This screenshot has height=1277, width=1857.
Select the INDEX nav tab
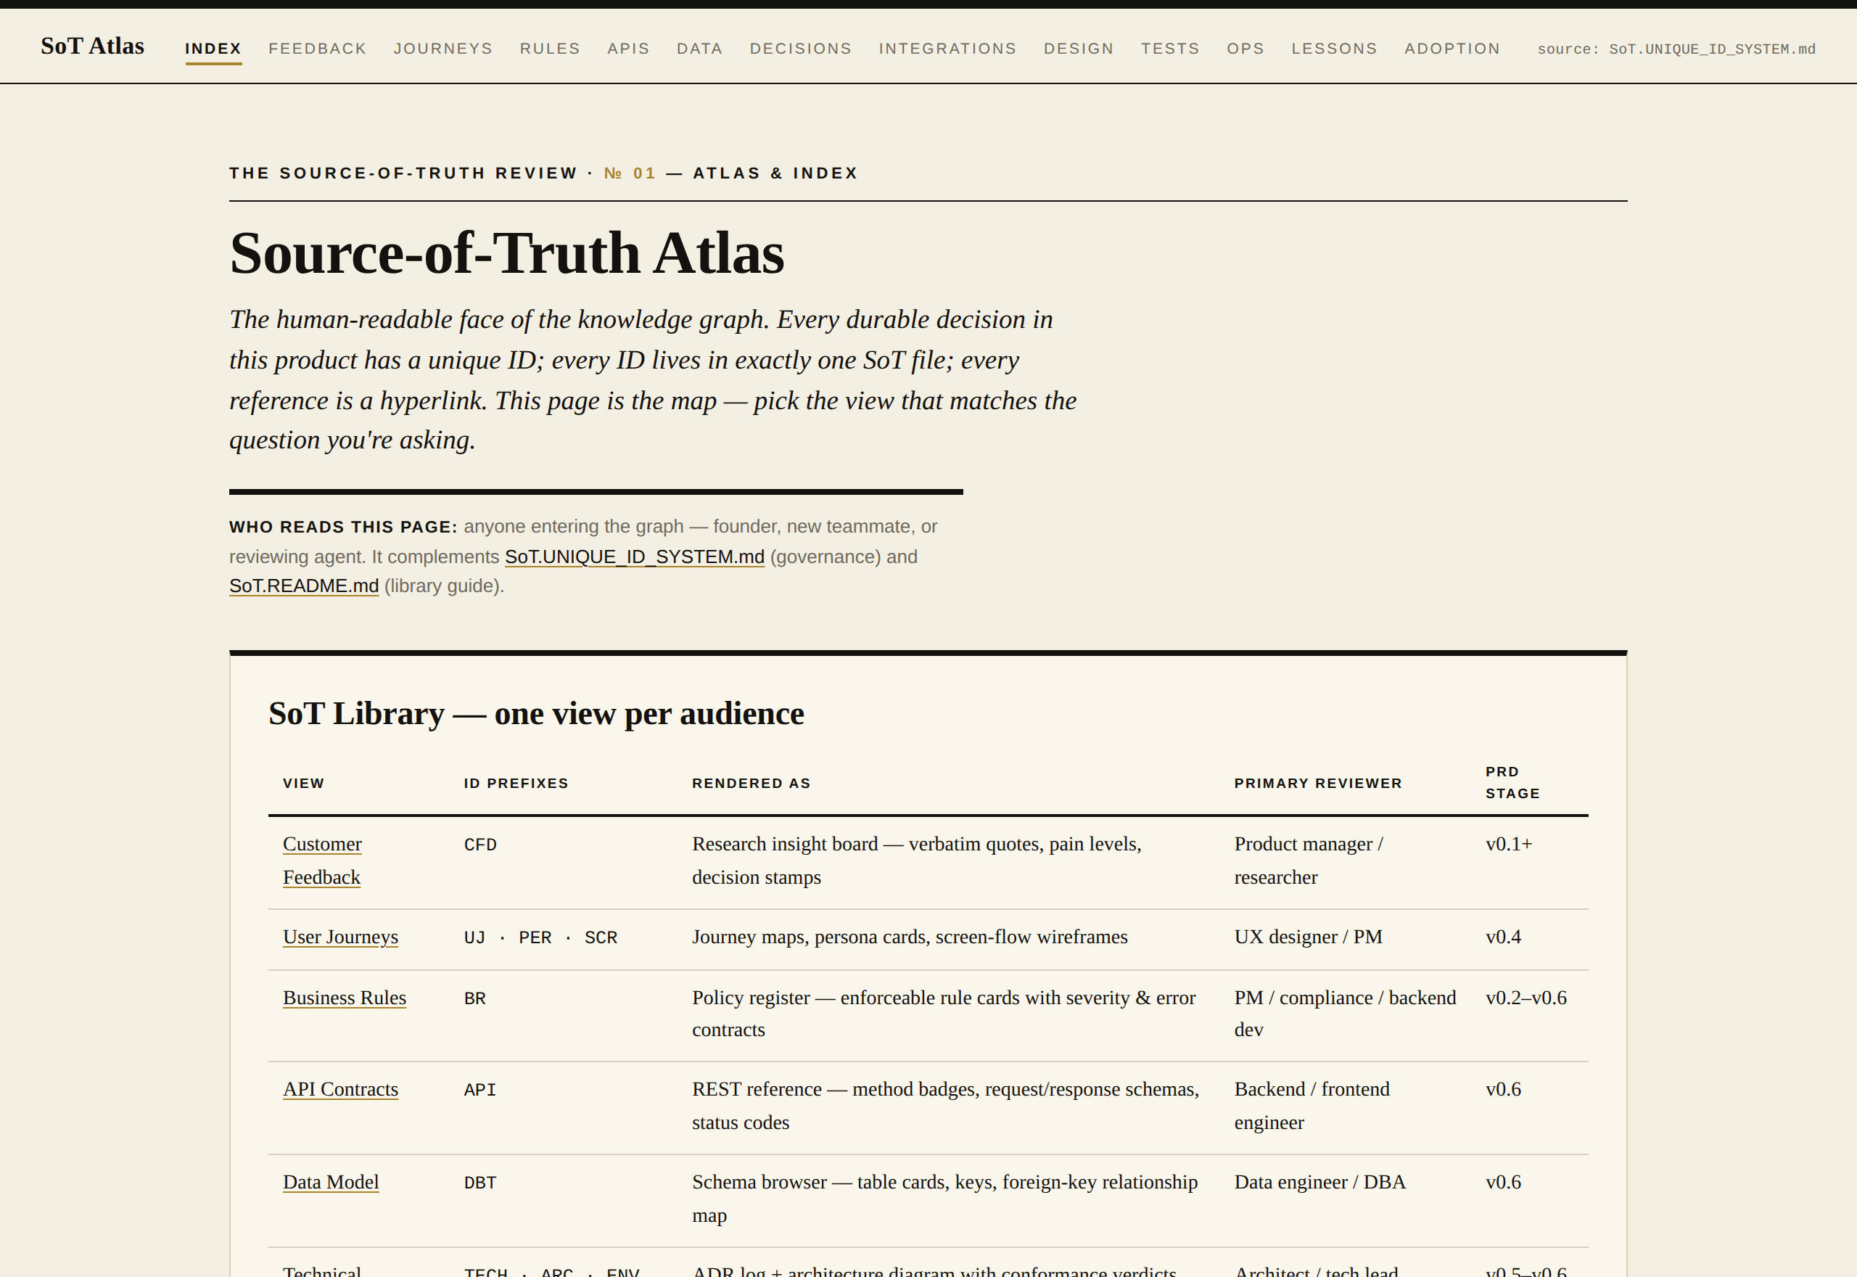coord(213,49)
